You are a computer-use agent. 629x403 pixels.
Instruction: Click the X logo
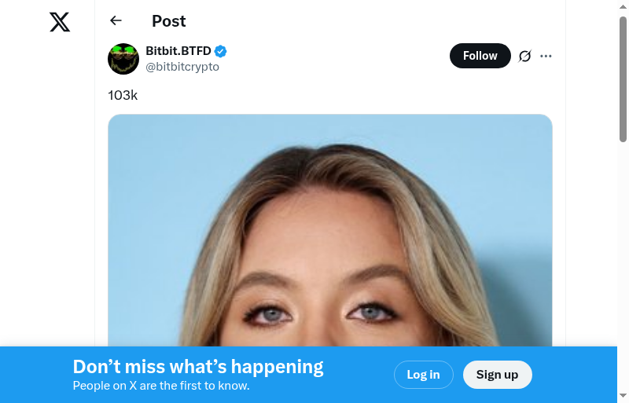pos(60,22)
